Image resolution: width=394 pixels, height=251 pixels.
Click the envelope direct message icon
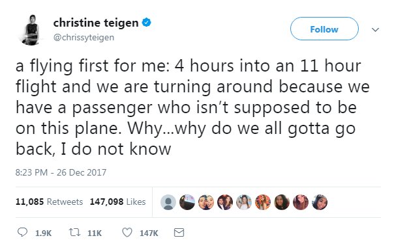(179, 233)
